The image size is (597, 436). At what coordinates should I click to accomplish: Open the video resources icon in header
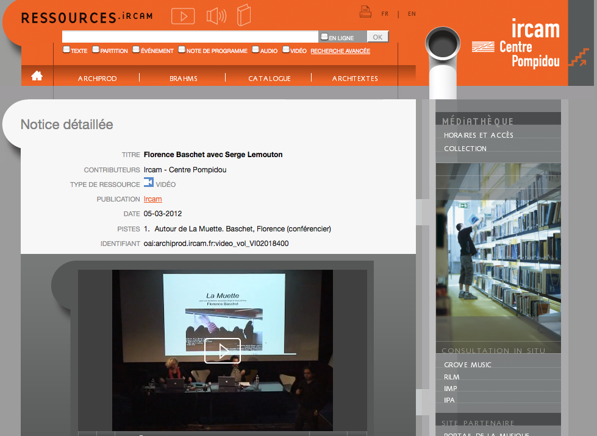183,16
